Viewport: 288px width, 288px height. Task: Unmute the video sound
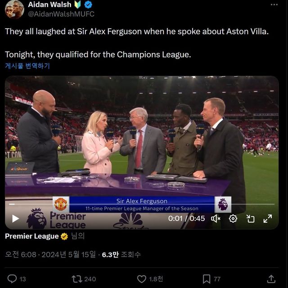216,218
